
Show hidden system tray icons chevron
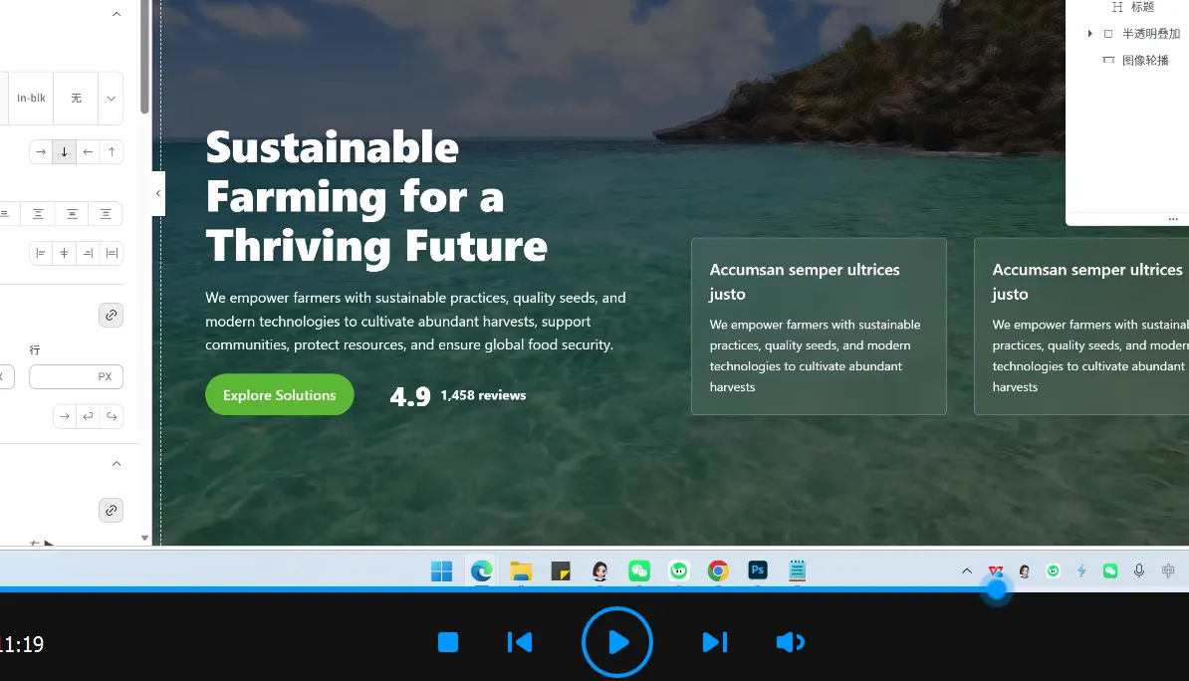966,570
